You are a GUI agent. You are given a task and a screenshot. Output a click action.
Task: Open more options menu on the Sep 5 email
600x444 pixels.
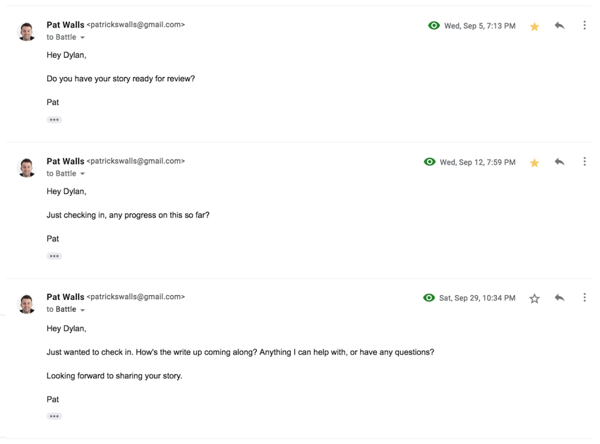(584, 25)
